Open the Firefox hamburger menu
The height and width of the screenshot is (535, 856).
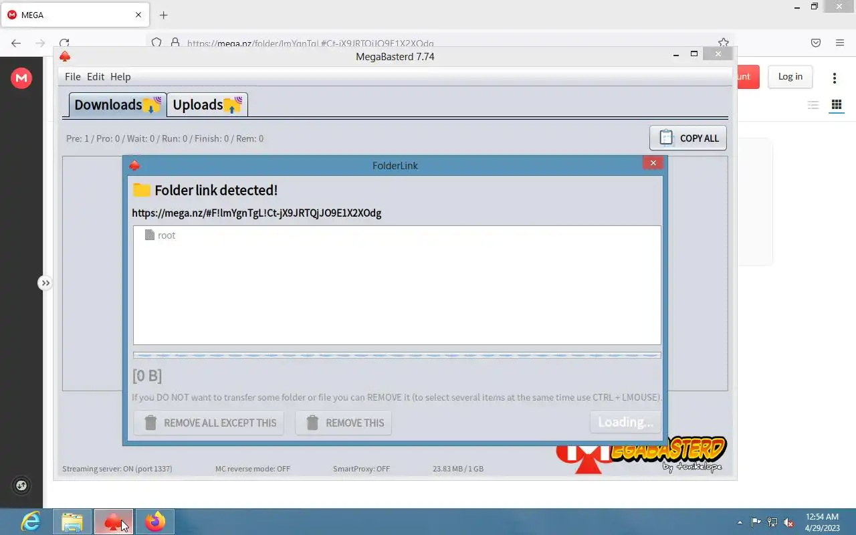click(x=840, y=43)
